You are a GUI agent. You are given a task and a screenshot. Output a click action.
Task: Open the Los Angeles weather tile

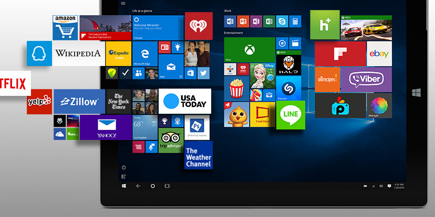(144, 127)
